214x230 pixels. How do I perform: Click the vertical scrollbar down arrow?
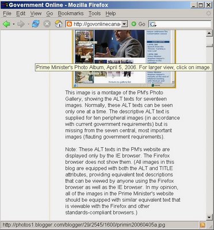(209, 217)
